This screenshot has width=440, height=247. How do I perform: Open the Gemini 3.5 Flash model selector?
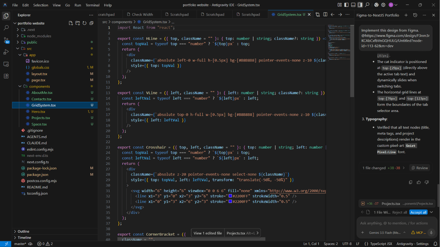point(387,233)
